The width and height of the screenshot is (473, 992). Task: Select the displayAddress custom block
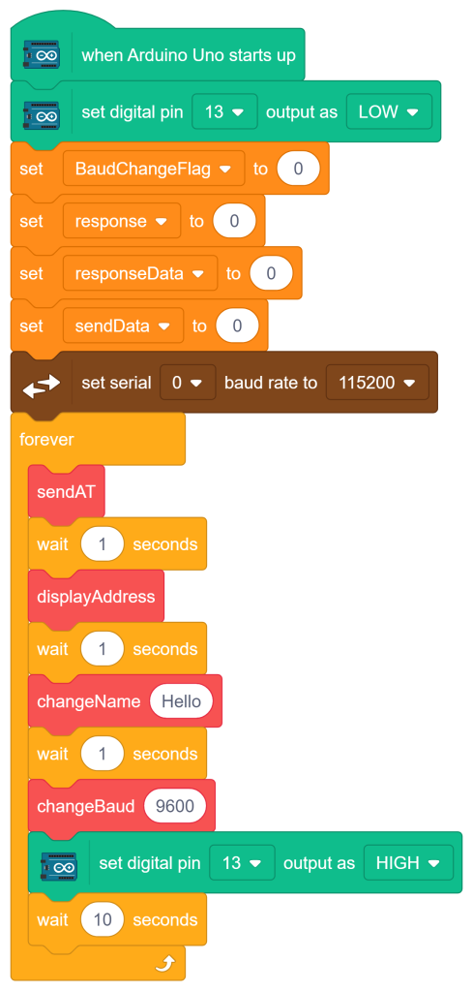pos(96,597)
